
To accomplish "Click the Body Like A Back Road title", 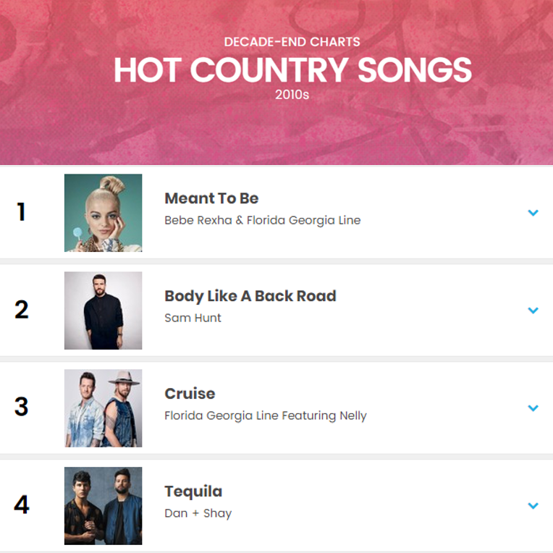I will 250,296.
